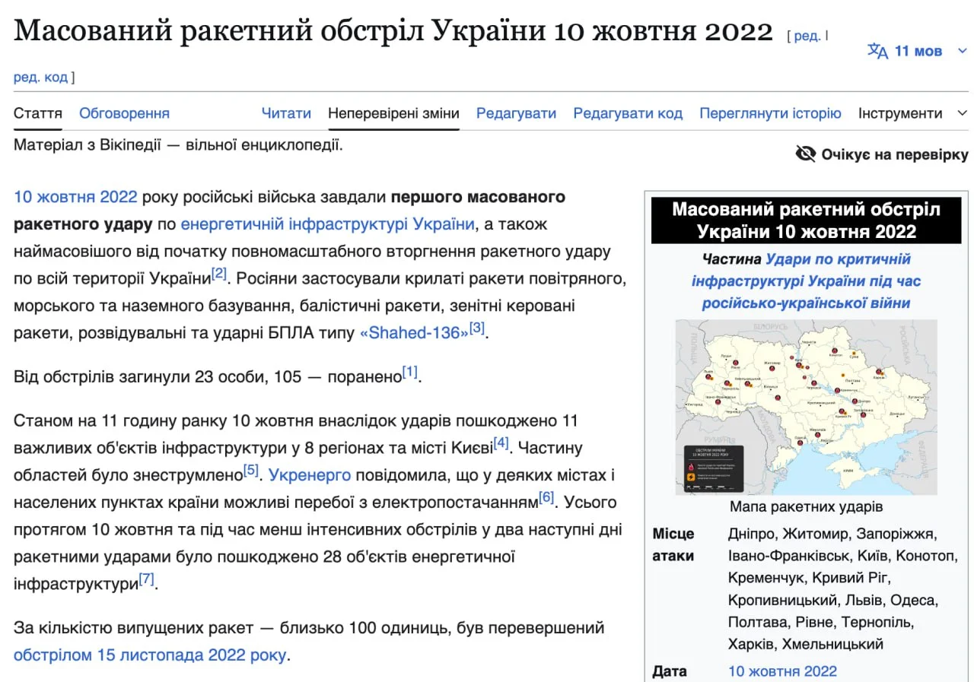
Task: Switch to the Обговорення tab
Action: [124, 113]
